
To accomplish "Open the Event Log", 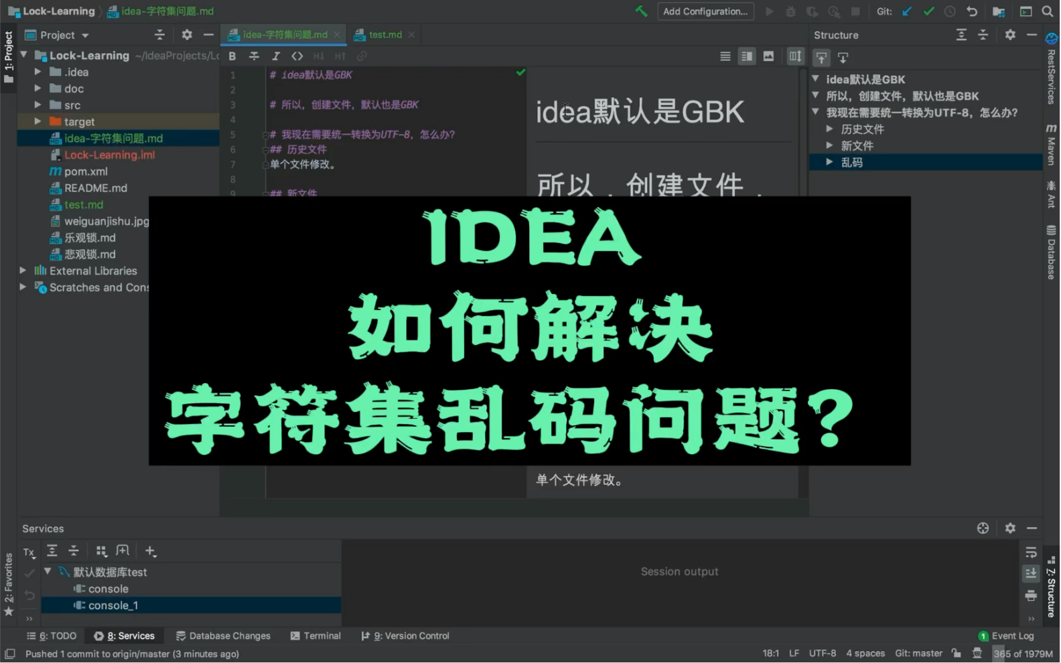I will click(x=1005, y=636).
